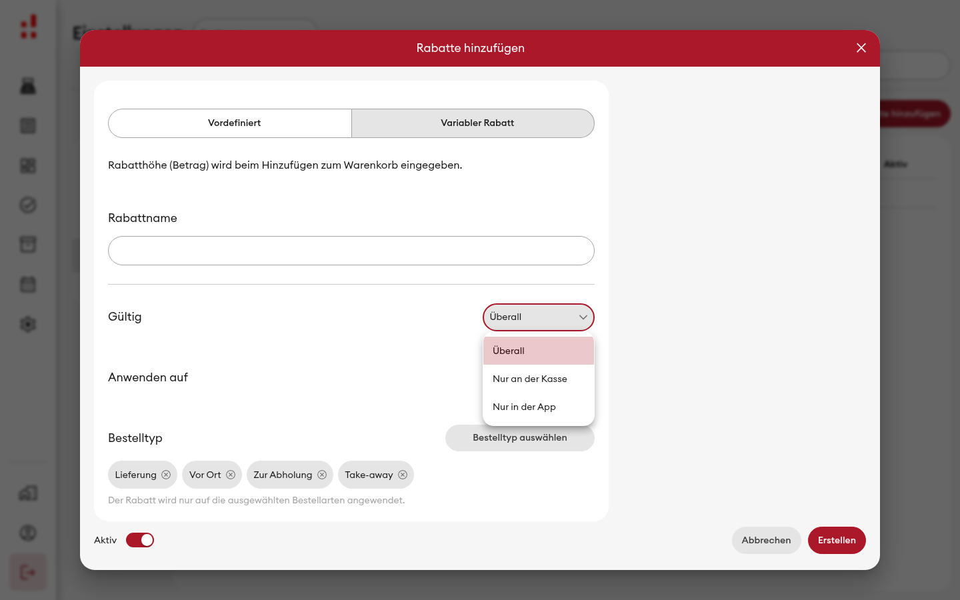Select the Überall option in the list
The image size is (960, 600).
click(x=539, y=351)
